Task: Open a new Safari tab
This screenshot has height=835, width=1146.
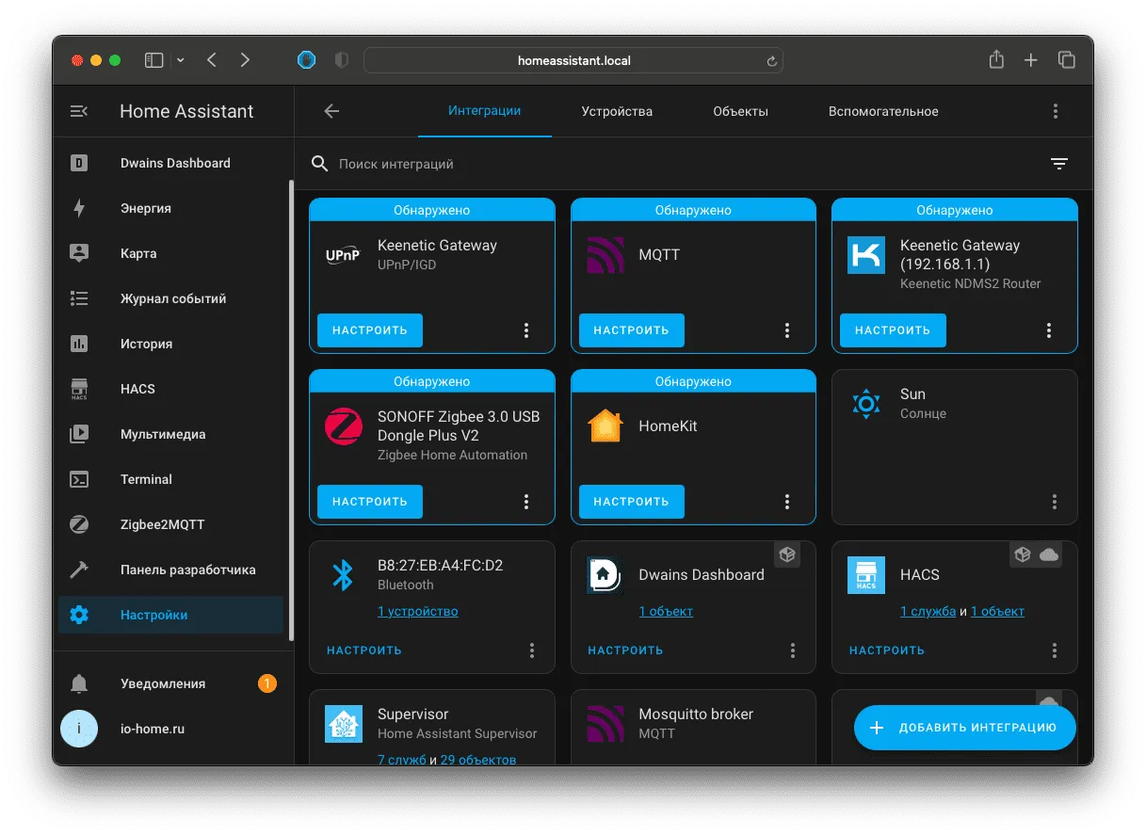Action: coord(1031,60)
